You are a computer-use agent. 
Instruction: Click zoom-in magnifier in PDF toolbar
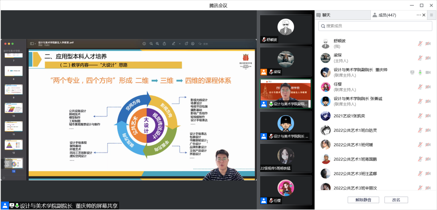click(157, 44)
